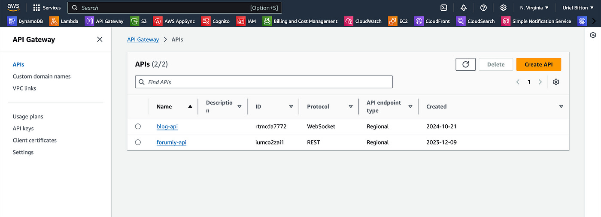The image size is (601, 217).
Task: Click the REST protocol cell
Action: coord(314,142)
